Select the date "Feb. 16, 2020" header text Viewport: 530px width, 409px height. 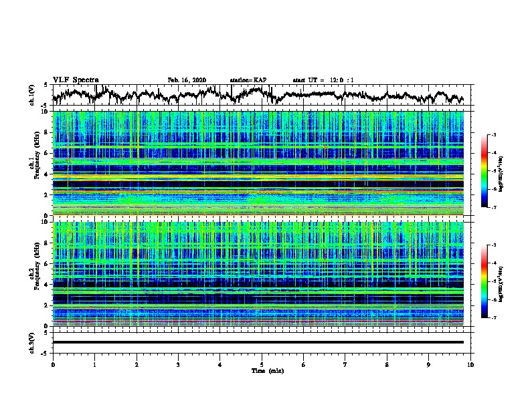tap(187, 80)
